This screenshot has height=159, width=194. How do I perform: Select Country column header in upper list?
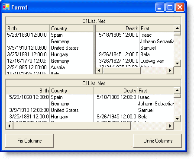[x=71, y=28]
